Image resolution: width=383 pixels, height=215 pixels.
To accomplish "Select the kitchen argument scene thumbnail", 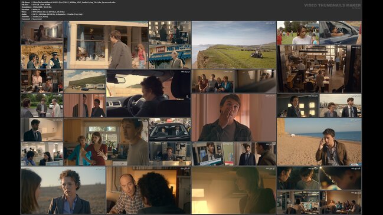I will pyautogui.click(x=106, y=142).
